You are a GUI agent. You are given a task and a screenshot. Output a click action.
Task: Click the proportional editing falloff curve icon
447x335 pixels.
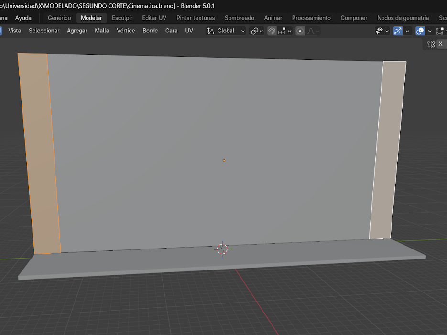pyautogui.click(x=311, y=31)
